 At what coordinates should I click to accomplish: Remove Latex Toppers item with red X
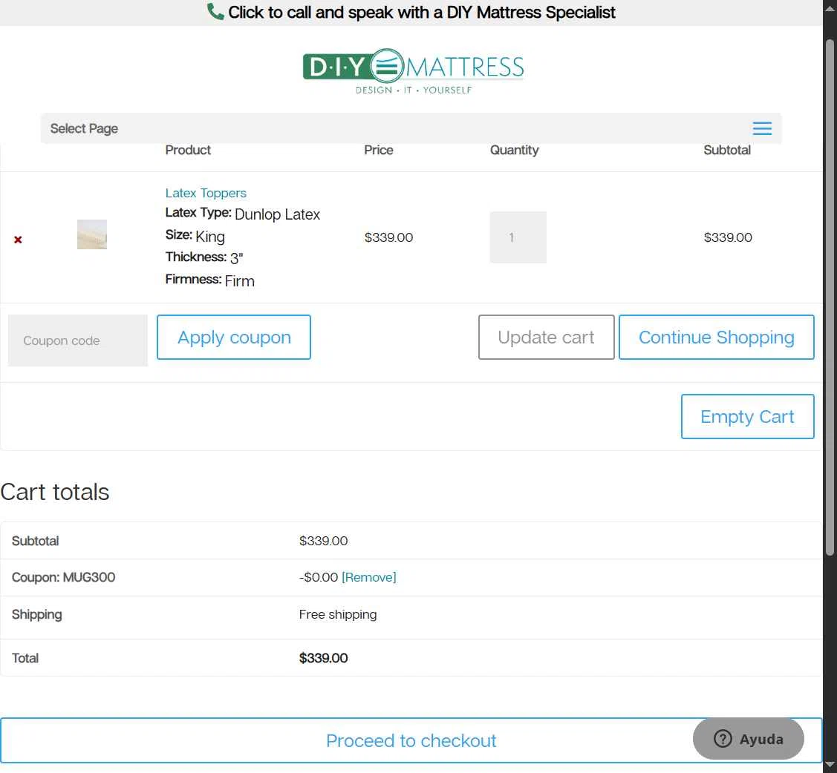coord(18,240)
